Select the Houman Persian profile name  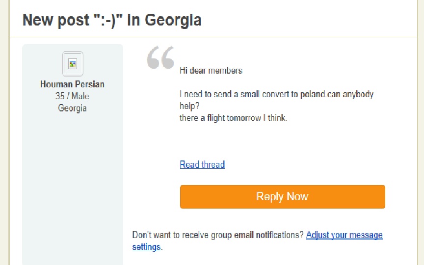72,84
